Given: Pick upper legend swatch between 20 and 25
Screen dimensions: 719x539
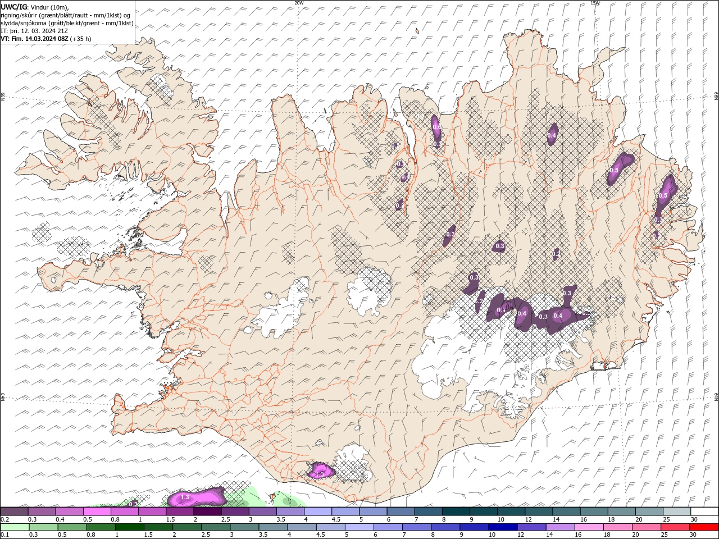Looking at the screenshot, I should pyautogui.click(x=649, y=511).
